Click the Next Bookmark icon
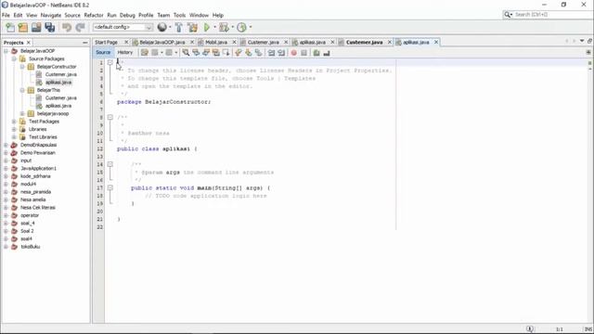The image size is (594, 334). click(249, 53)
